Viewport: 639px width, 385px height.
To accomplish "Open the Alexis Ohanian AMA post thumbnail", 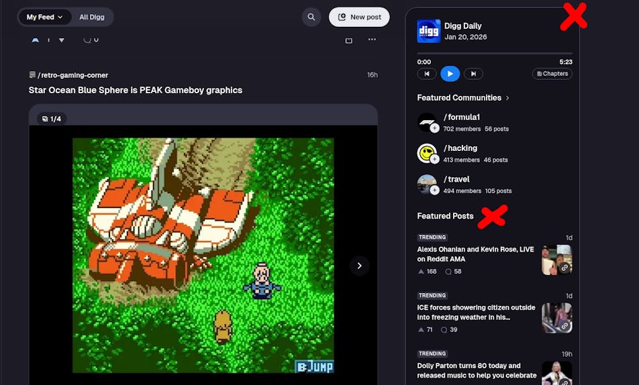I will (x=556, y=260).
